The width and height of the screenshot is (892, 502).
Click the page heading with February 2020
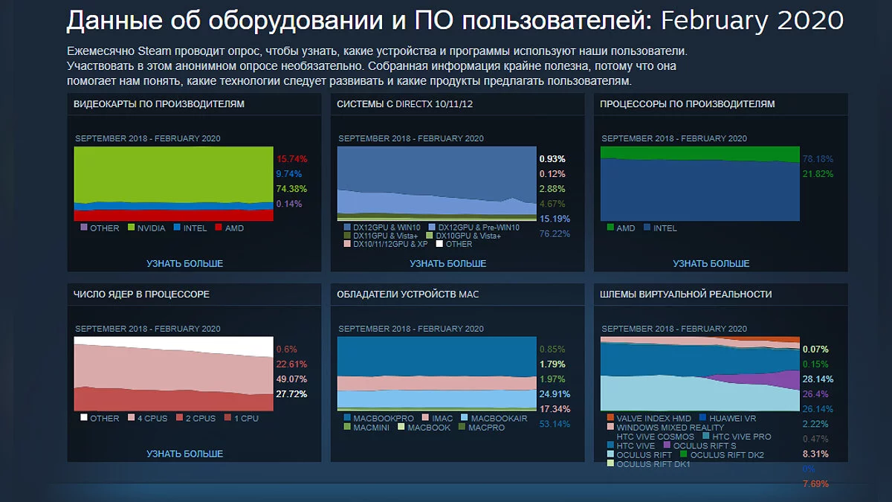click(x=455, y=21)
